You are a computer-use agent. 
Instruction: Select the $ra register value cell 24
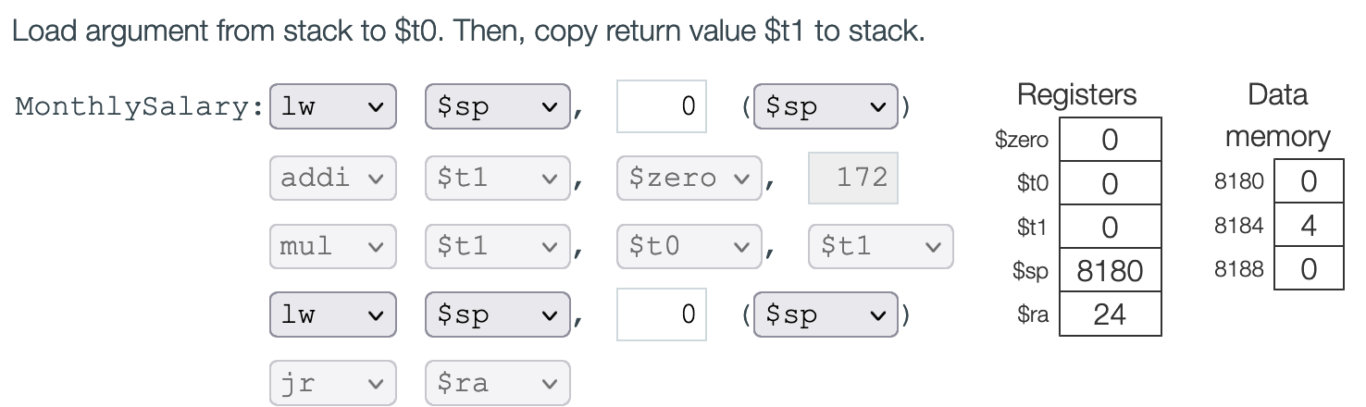1110,315
